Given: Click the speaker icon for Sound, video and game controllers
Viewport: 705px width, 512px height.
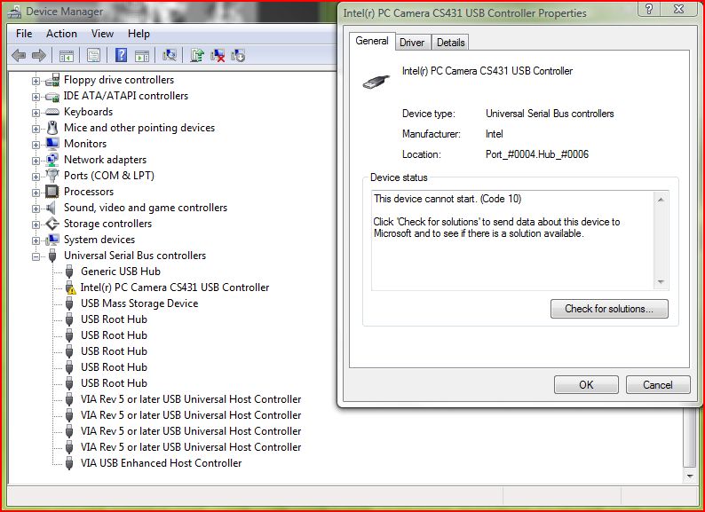Looking at the screenshot, I should click(51, 208).
